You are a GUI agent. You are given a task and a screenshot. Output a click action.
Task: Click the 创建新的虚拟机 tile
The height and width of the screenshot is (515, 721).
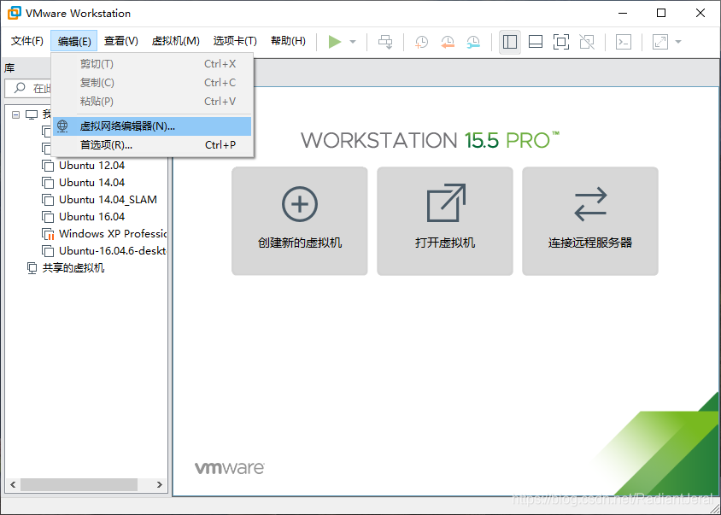point(299,221)
